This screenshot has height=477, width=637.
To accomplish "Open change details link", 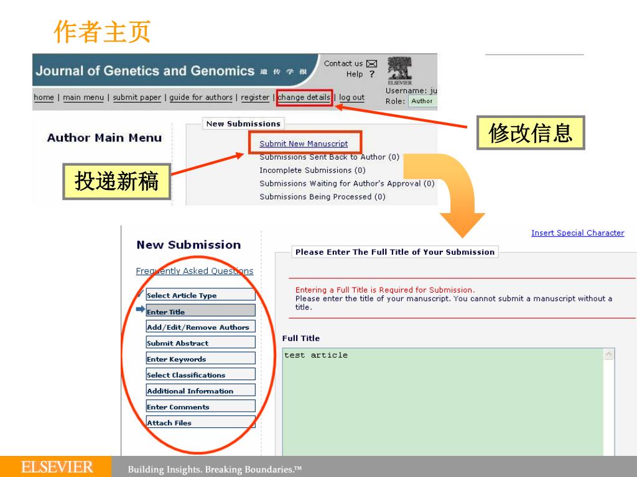I will (x=304, y=98).
